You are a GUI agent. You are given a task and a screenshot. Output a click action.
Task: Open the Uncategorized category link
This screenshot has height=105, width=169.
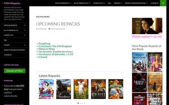coord(43,17)
